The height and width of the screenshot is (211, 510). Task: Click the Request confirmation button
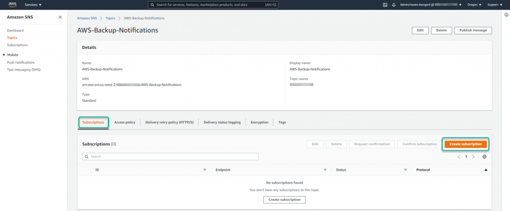click(372, 144)
